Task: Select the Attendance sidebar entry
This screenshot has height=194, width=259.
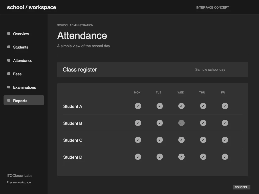Action: click(24, 61)
